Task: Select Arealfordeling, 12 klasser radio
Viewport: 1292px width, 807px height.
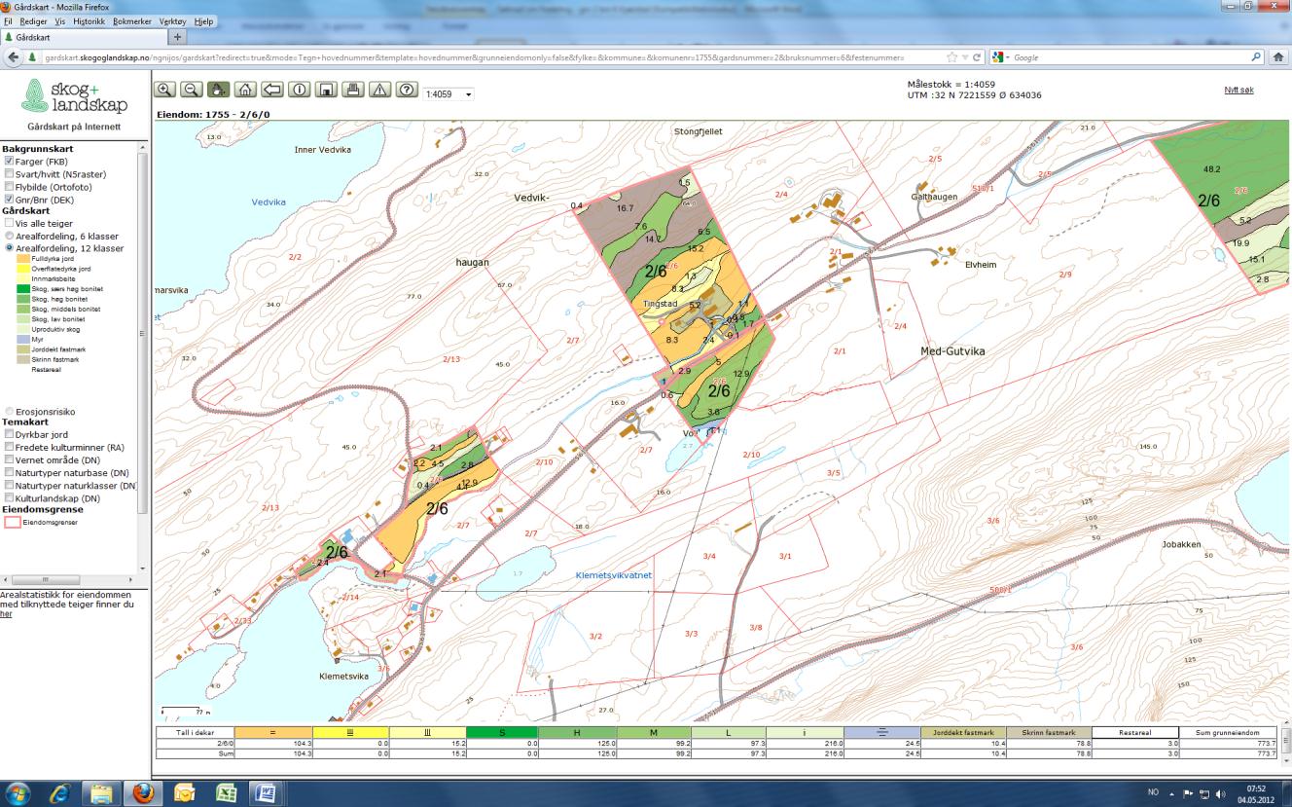Action: (9, 248)
